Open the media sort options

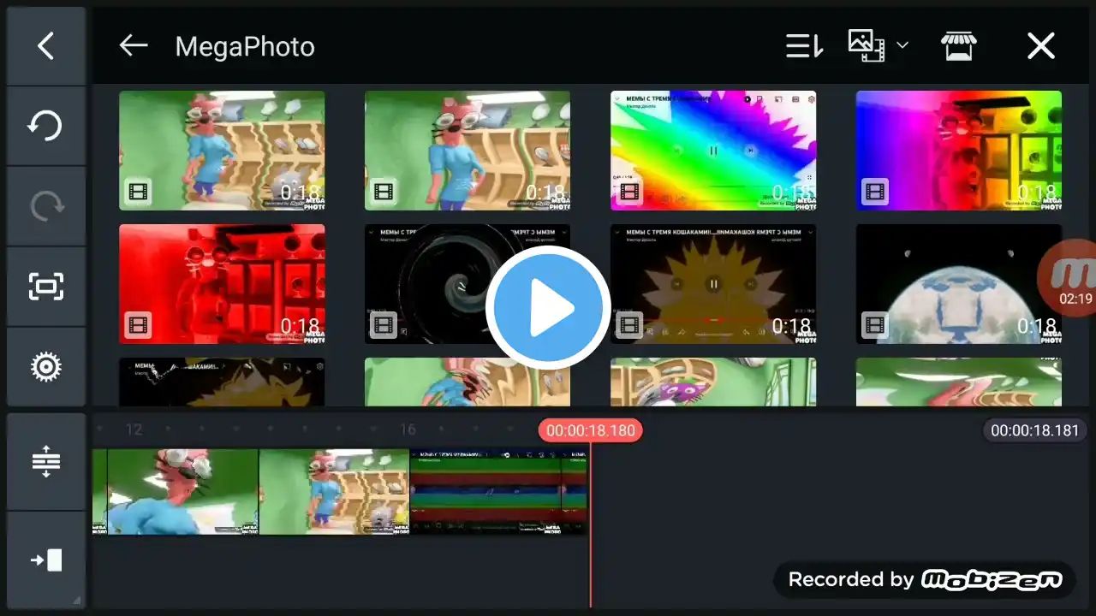coord(804,46)
